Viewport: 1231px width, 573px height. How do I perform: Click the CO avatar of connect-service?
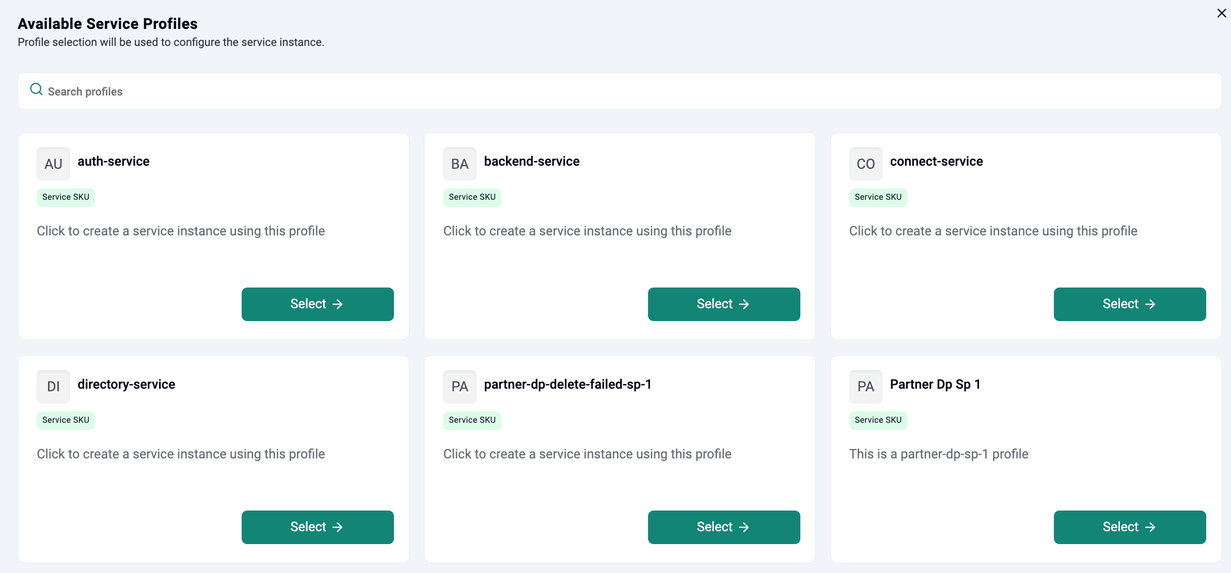pos(865,164)
